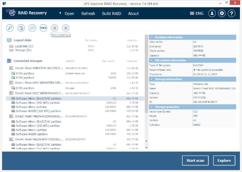
Task: Click the Show properties icon
Action: (55, 28)
